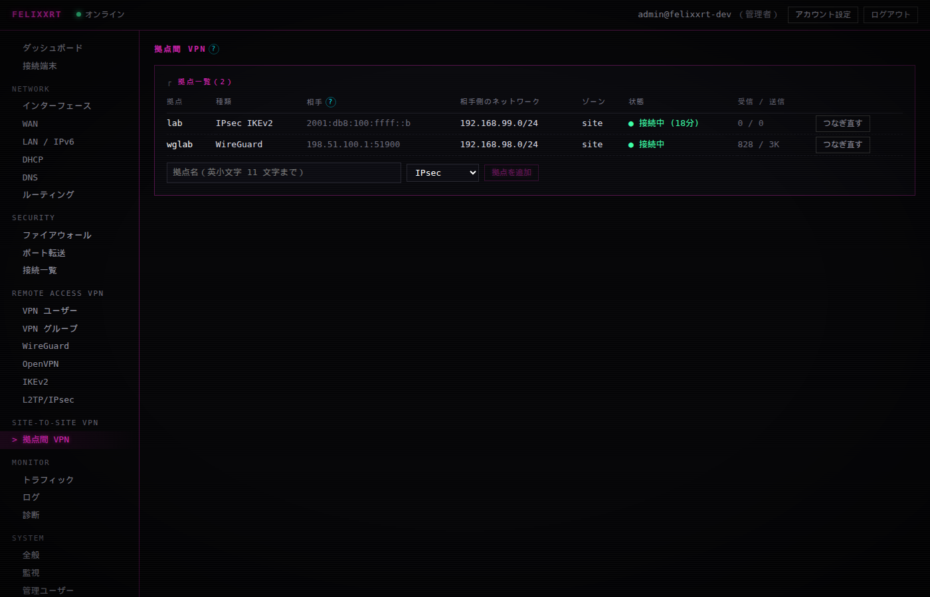Open the protocol type dropdown showing IPsec
This screenshot has height=597, width=930.
442,172
